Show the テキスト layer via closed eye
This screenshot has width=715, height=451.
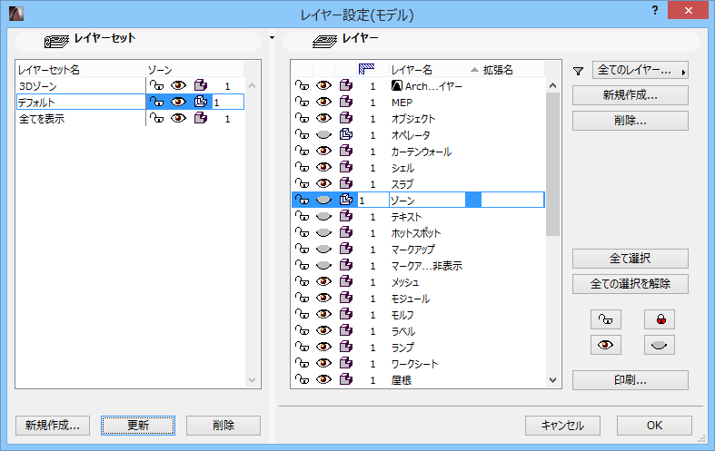point(323,216)
